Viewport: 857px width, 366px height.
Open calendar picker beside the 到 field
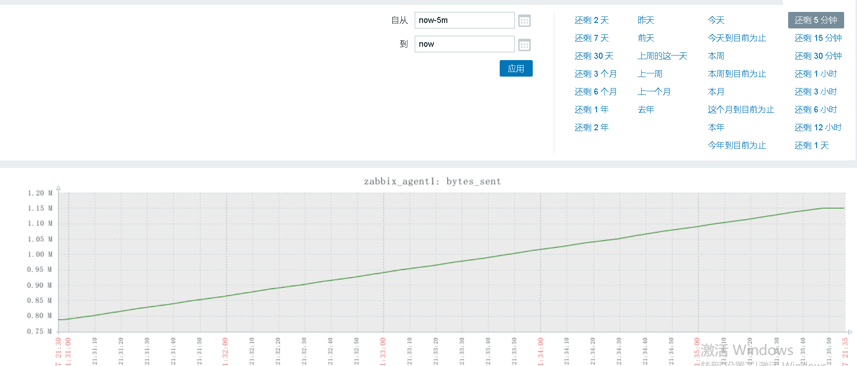click(x=524, y=44)
